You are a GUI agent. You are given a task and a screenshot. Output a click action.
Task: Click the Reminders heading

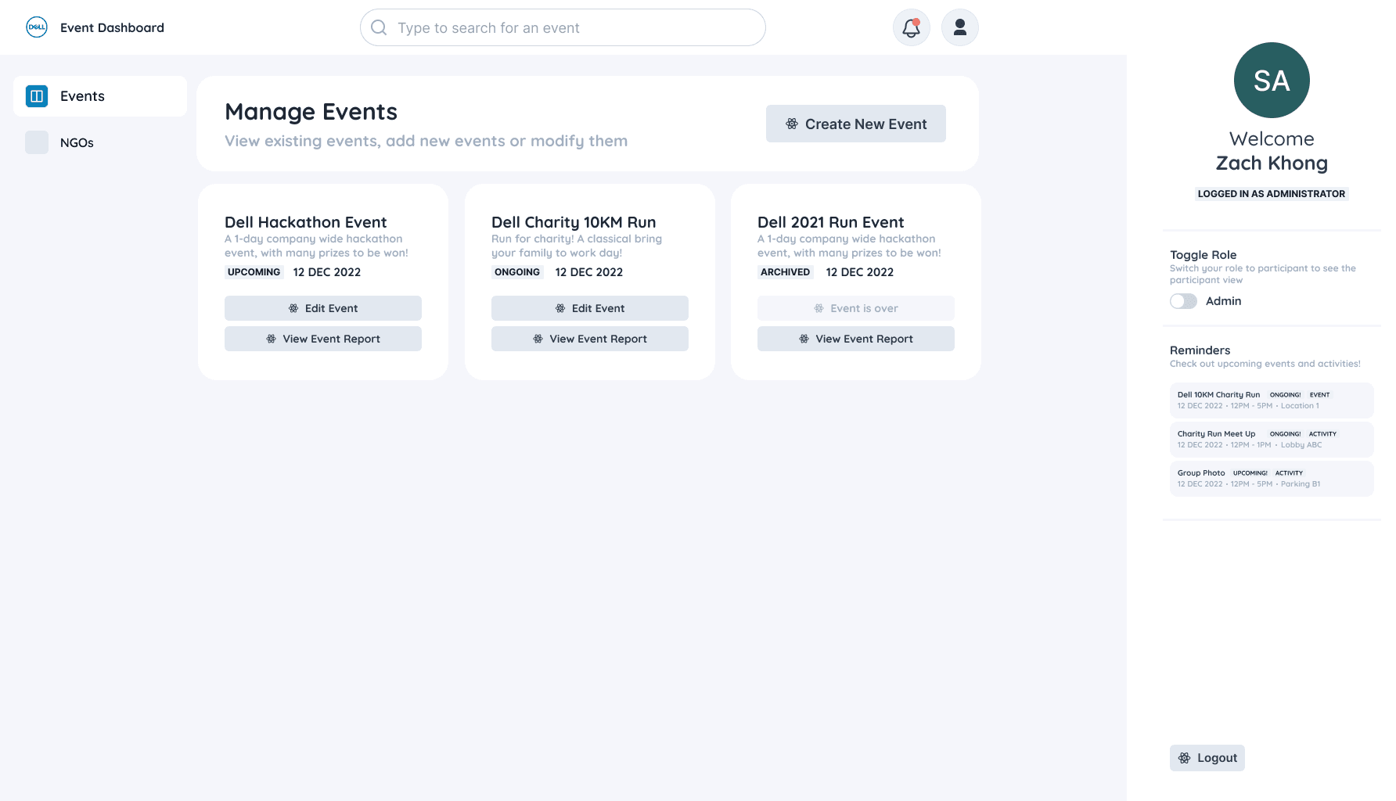click(x=1200, y=350)
